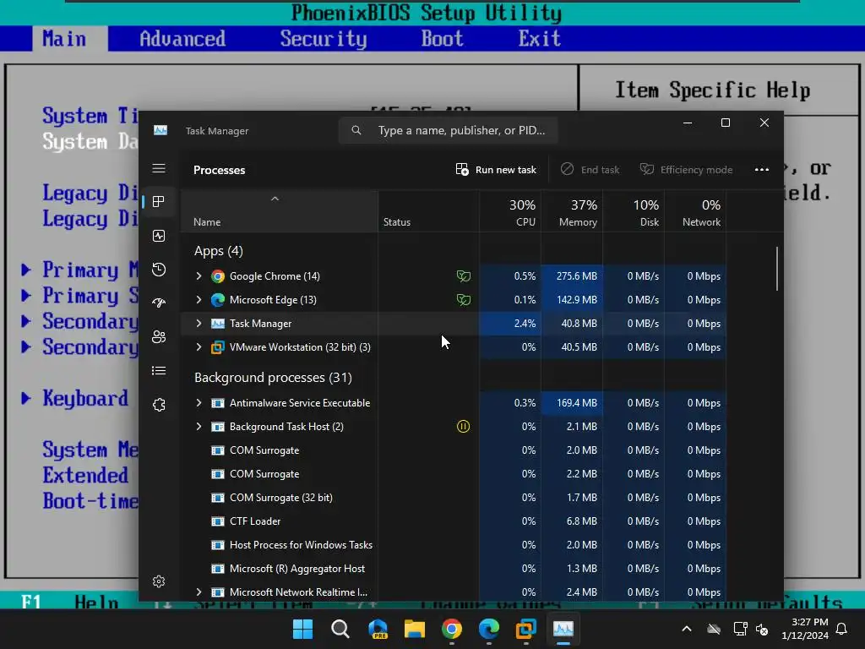
Task: Open the three-dots more options menu
Action: [x=762, y=170]
